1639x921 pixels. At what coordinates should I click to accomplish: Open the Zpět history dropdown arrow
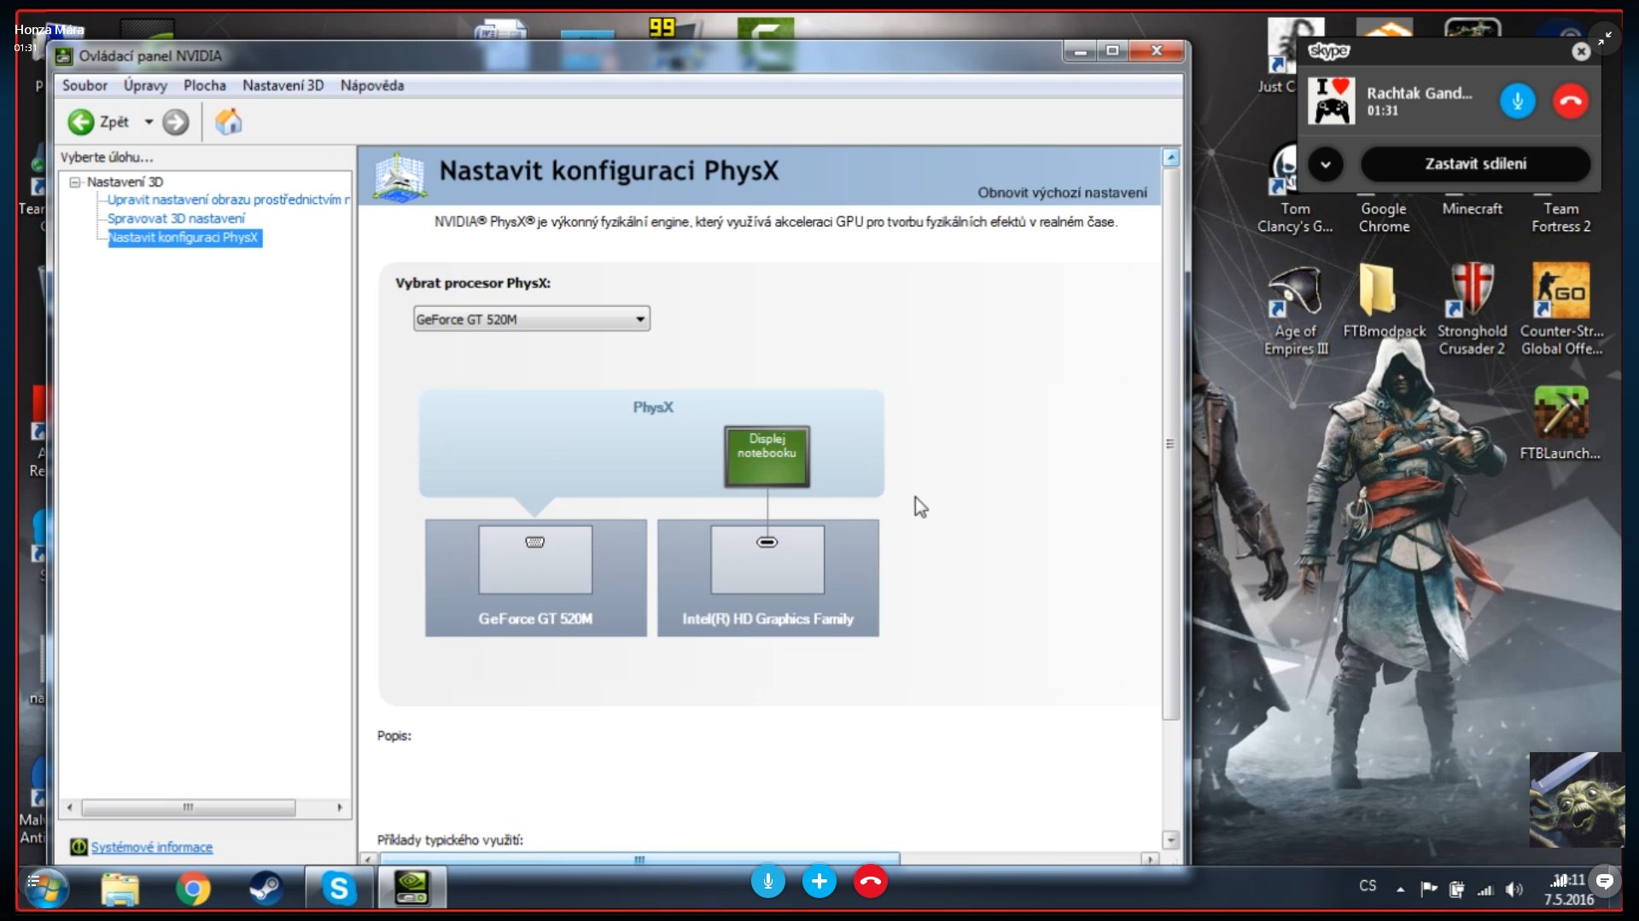[x=149, y=122]
